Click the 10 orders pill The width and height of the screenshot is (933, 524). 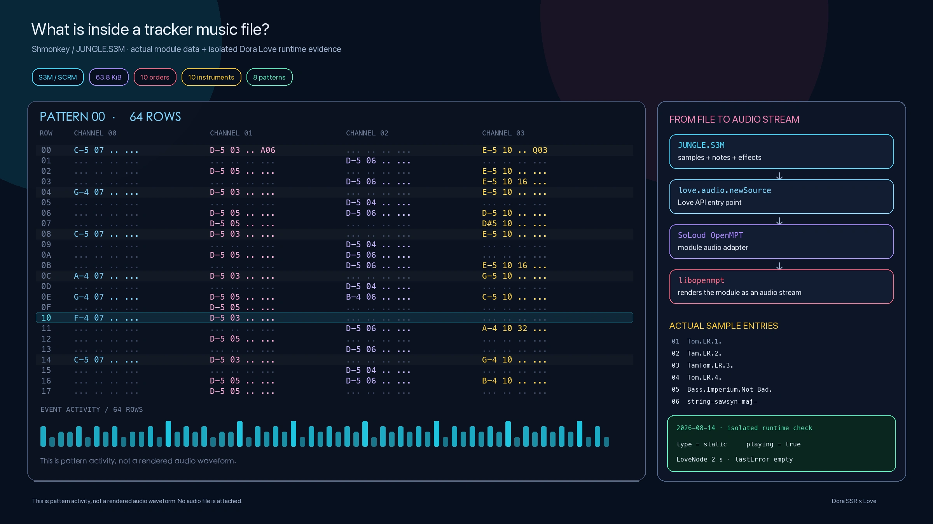[x=155, y=77]
